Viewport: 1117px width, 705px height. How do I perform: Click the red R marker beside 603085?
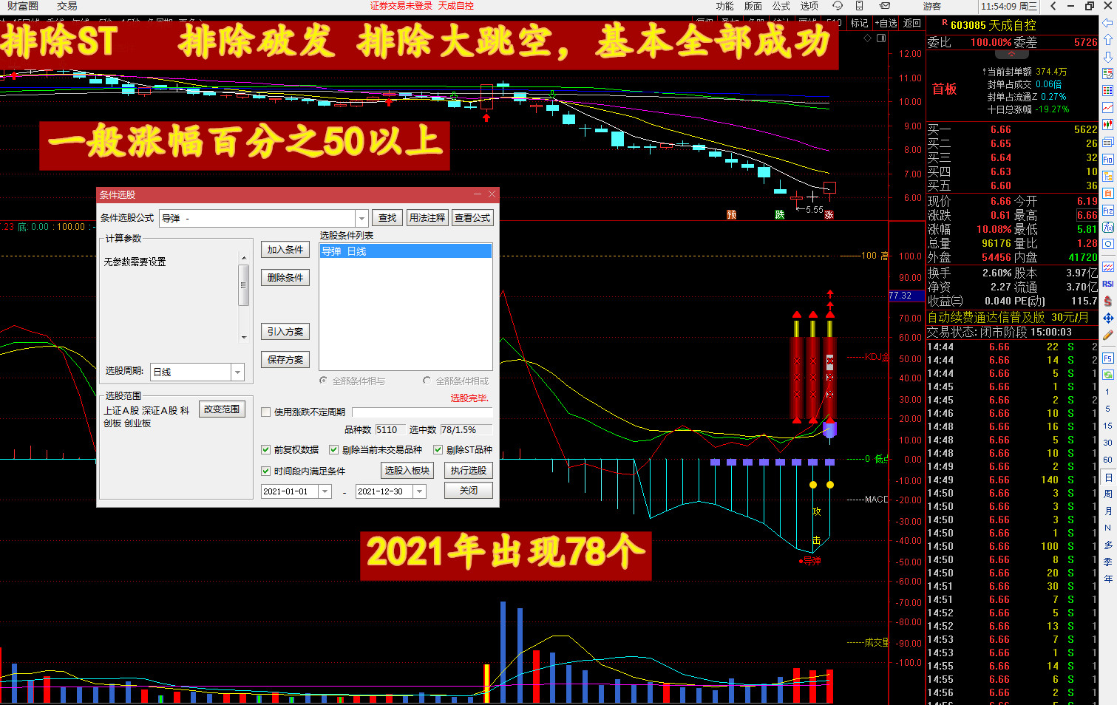point(944,23)
